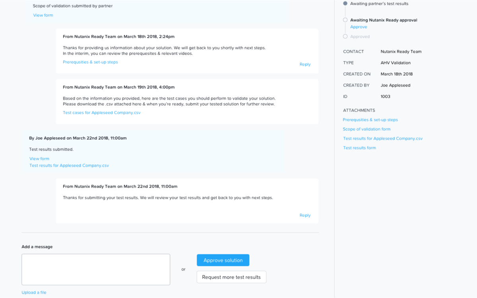The height and width of the screenshot is (298, 477).
Task: Click the Approve solution button
Action: click(223, 260)
